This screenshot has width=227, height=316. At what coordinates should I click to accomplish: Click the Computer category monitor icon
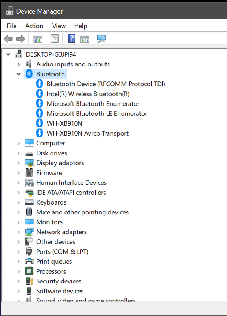(29, 143)
